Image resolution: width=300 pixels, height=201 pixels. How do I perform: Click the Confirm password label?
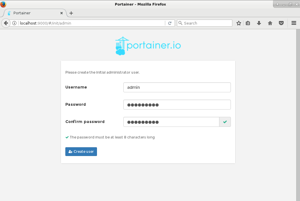[85, 122]
